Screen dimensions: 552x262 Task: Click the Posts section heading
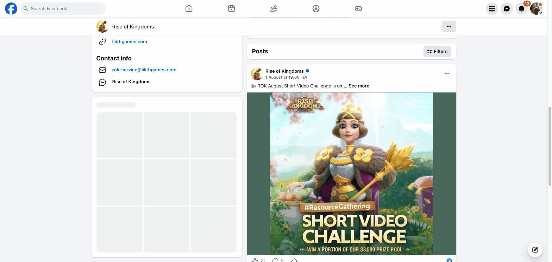tap(260, 51)
